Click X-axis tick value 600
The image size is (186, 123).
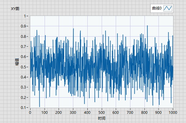[x=116, y=112]
